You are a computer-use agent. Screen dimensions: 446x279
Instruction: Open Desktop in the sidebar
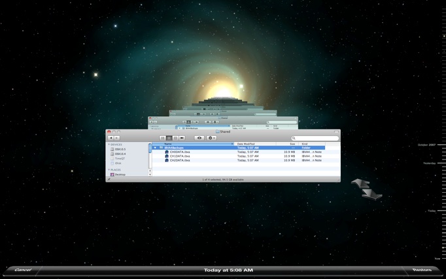(118, 174)
